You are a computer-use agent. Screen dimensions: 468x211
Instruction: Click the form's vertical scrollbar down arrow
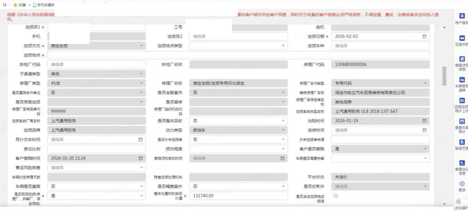click(444, 204)
